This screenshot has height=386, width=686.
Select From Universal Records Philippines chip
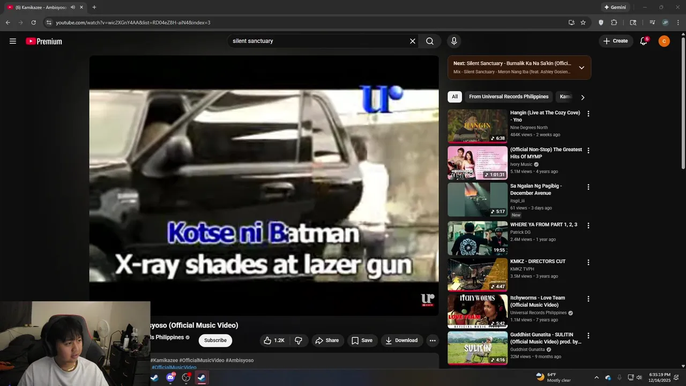click(x=509, y=96)
